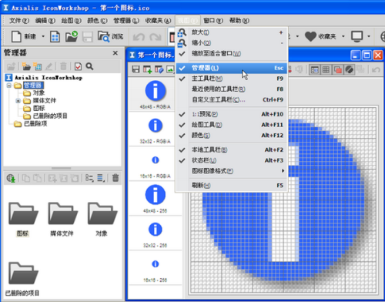This screenshot has width=385, height=302.
Task: Click the search magnifier in librarian toolbar
Action: pyautogui.click(x=89, y=66)
